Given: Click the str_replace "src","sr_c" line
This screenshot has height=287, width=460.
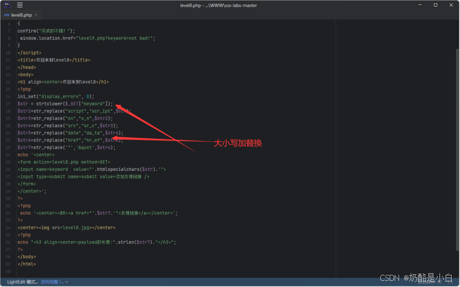Looking at the screenshot, I should (68, 126).
